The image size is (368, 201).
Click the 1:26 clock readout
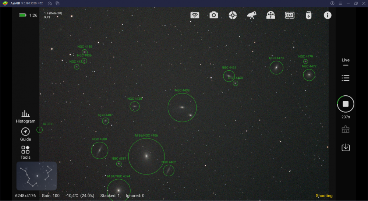pyautogui.click(x=33, y=15)
